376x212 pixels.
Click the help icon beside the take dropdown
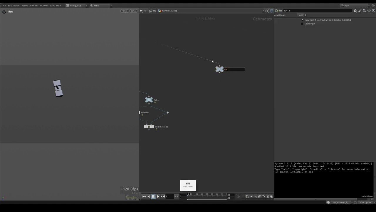tap(373, 6)
